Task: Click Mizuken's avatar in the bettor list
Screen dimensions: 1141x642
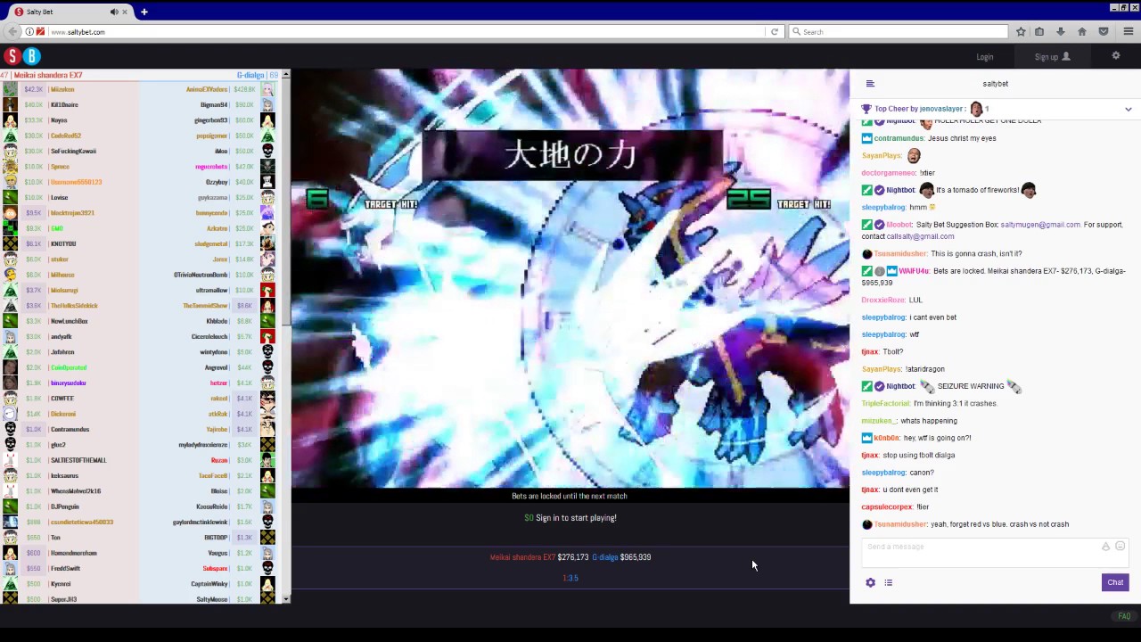Action: [x=10, y=89]
